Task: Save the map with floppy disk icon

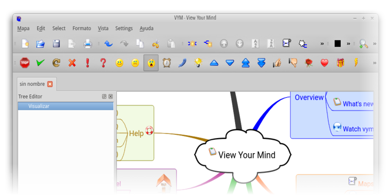Action: pos(56,44)
